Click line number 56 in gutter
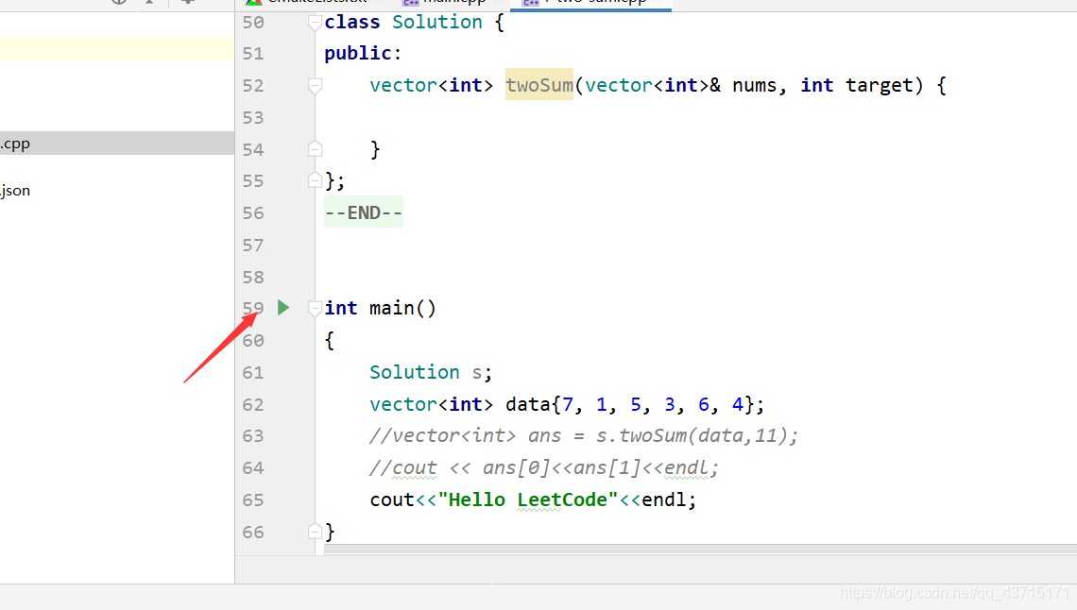 coord(253,212)
